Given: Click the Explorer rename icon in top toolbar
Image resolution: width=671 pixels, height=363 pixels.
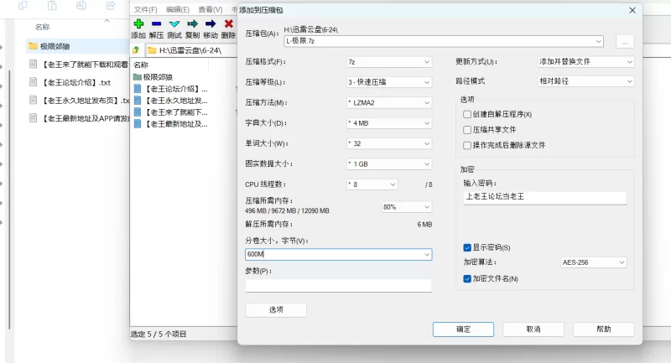Looking at the screenshot, I should 81,6.
